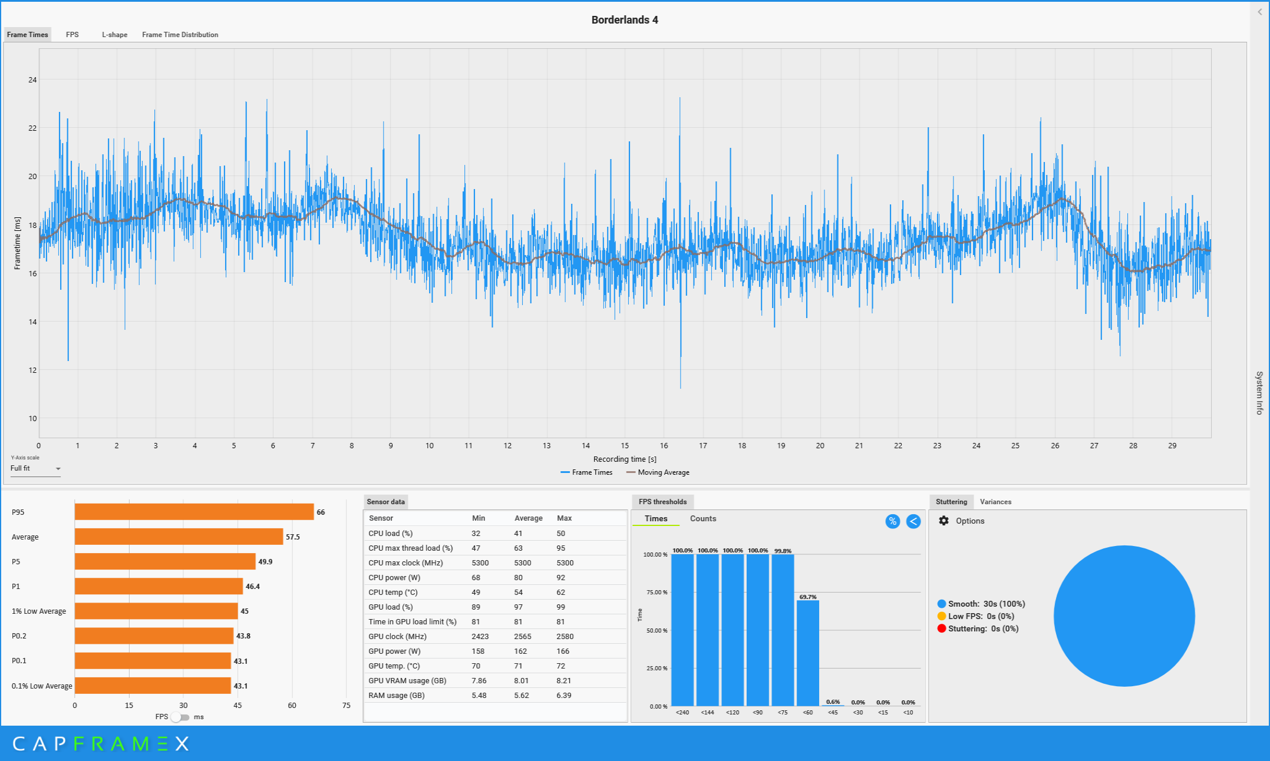Screen dimensions: 1270x761
Task: Click the Low FPS yellow legend dot
Action: 942,616
